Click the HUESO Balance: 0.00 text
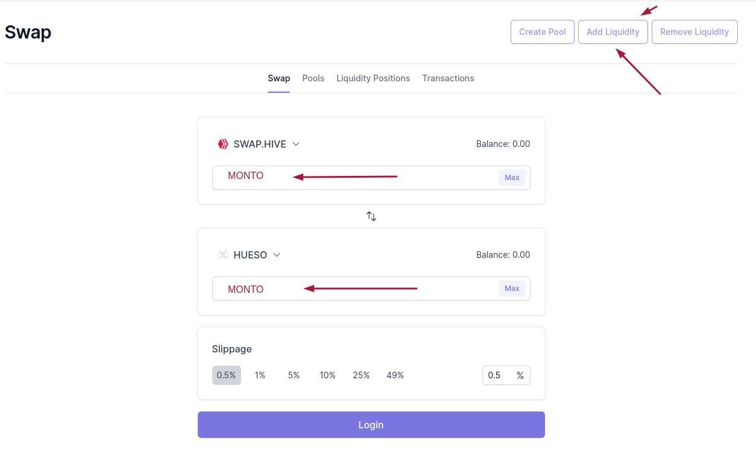 pos(503,255)
